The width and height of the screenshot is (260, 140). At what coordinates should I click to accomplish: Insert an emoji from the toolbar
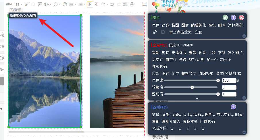65,4
